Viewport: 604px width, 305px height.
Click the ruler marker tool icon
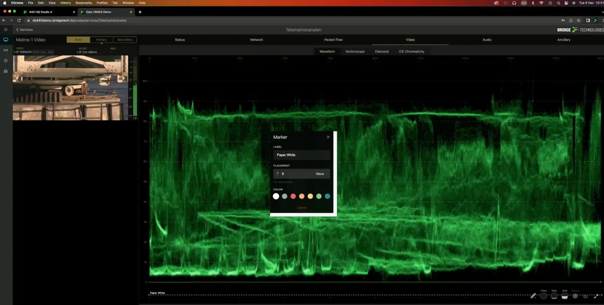(x=533, y=296)
